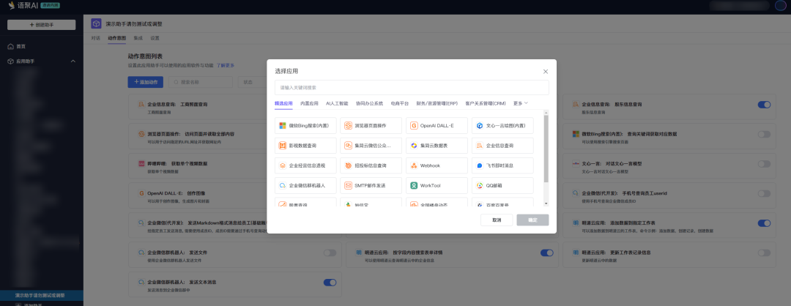Pick the WorkTool app icon
Image resolution: width=791 pixels, height=306 pixels.
point(414,185)
